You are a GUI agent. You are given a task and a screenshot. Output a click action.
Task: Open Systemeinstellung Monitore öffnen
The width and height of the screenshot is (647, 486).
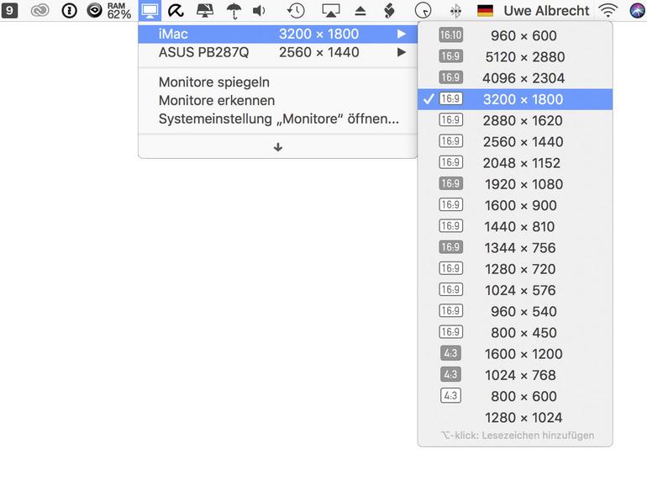click(277, 119)
